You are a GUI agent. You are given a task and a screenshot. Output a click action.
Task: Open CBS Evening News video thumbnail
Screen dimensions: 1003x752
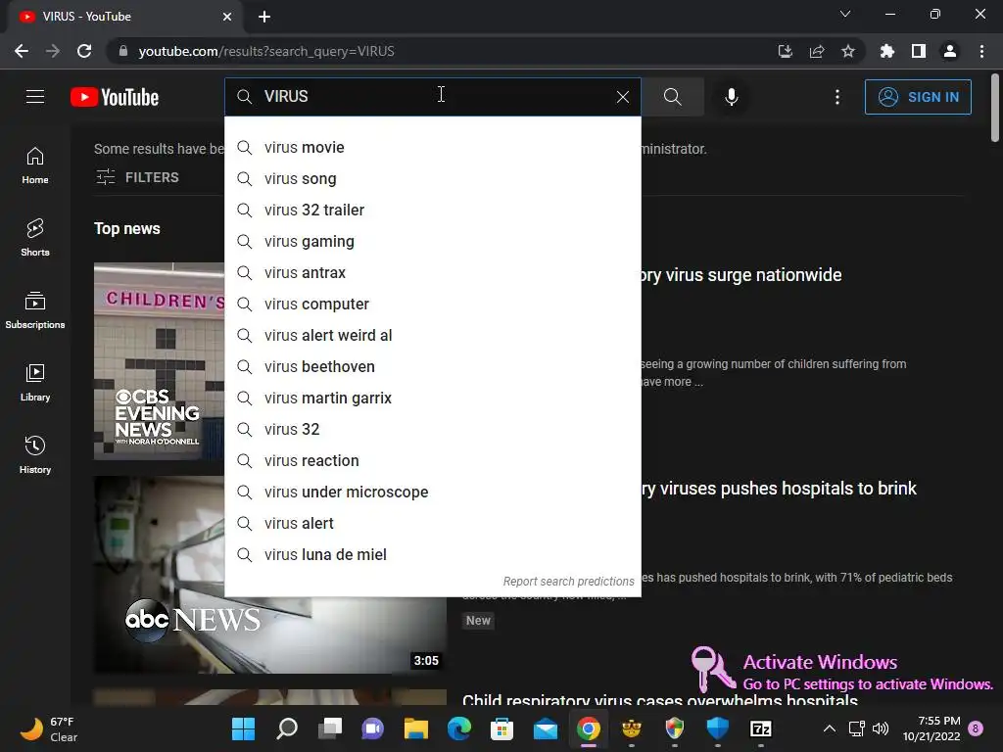point(160,361)
